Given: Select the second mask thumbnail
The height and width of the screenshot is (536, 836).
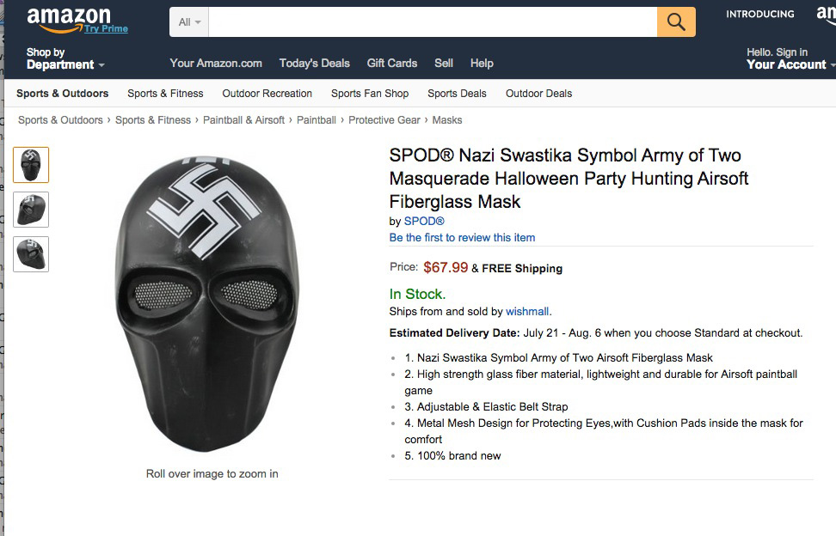Looking at the screenshot, I should coord(32,210).
